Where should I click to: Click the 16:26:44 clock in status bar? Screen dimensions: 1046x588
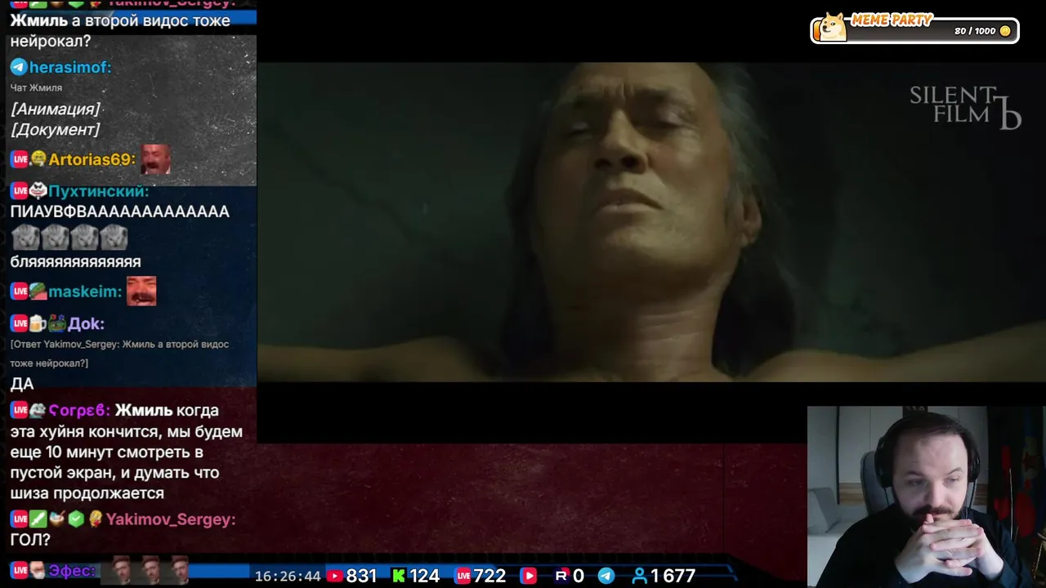288,576
